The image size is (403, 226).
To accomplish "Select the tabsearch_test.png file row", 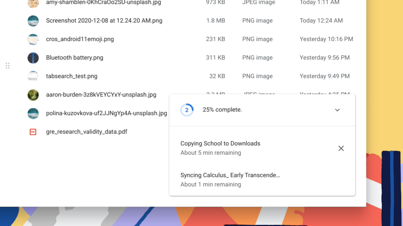I will (x=143, y=76).
